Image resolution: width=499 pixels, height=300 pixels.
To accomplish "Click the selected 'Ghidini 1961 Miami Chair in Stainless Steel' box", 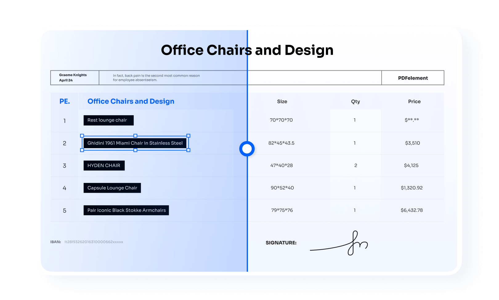I will click(135, 143).
